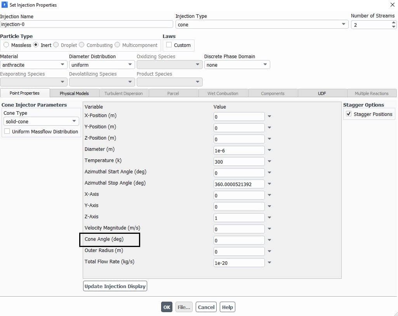Click the arrow icon next to Diameter value
The height and width of the screenshot is (316, 398).
coord(269,150)
